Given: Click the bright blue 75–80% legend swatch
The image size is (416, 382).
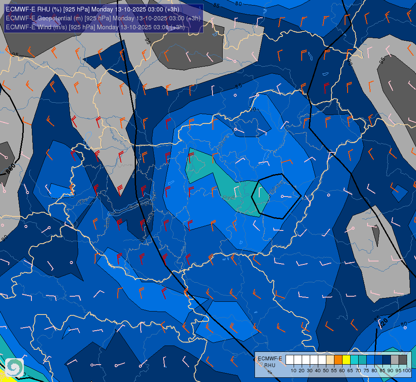Looking at the screenshot, I should [x=371, y=360].
